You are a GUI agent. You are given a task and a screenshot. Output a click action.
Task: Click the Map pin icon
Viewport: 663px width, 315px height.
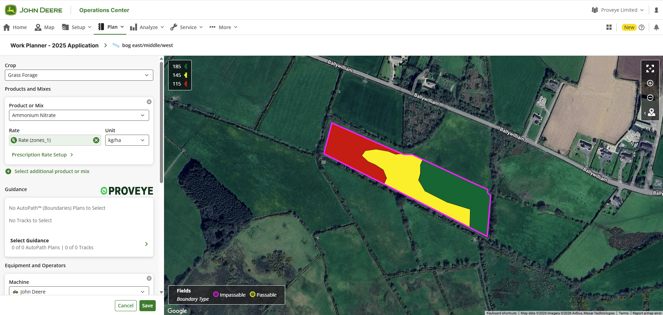(x=38, y=27)
